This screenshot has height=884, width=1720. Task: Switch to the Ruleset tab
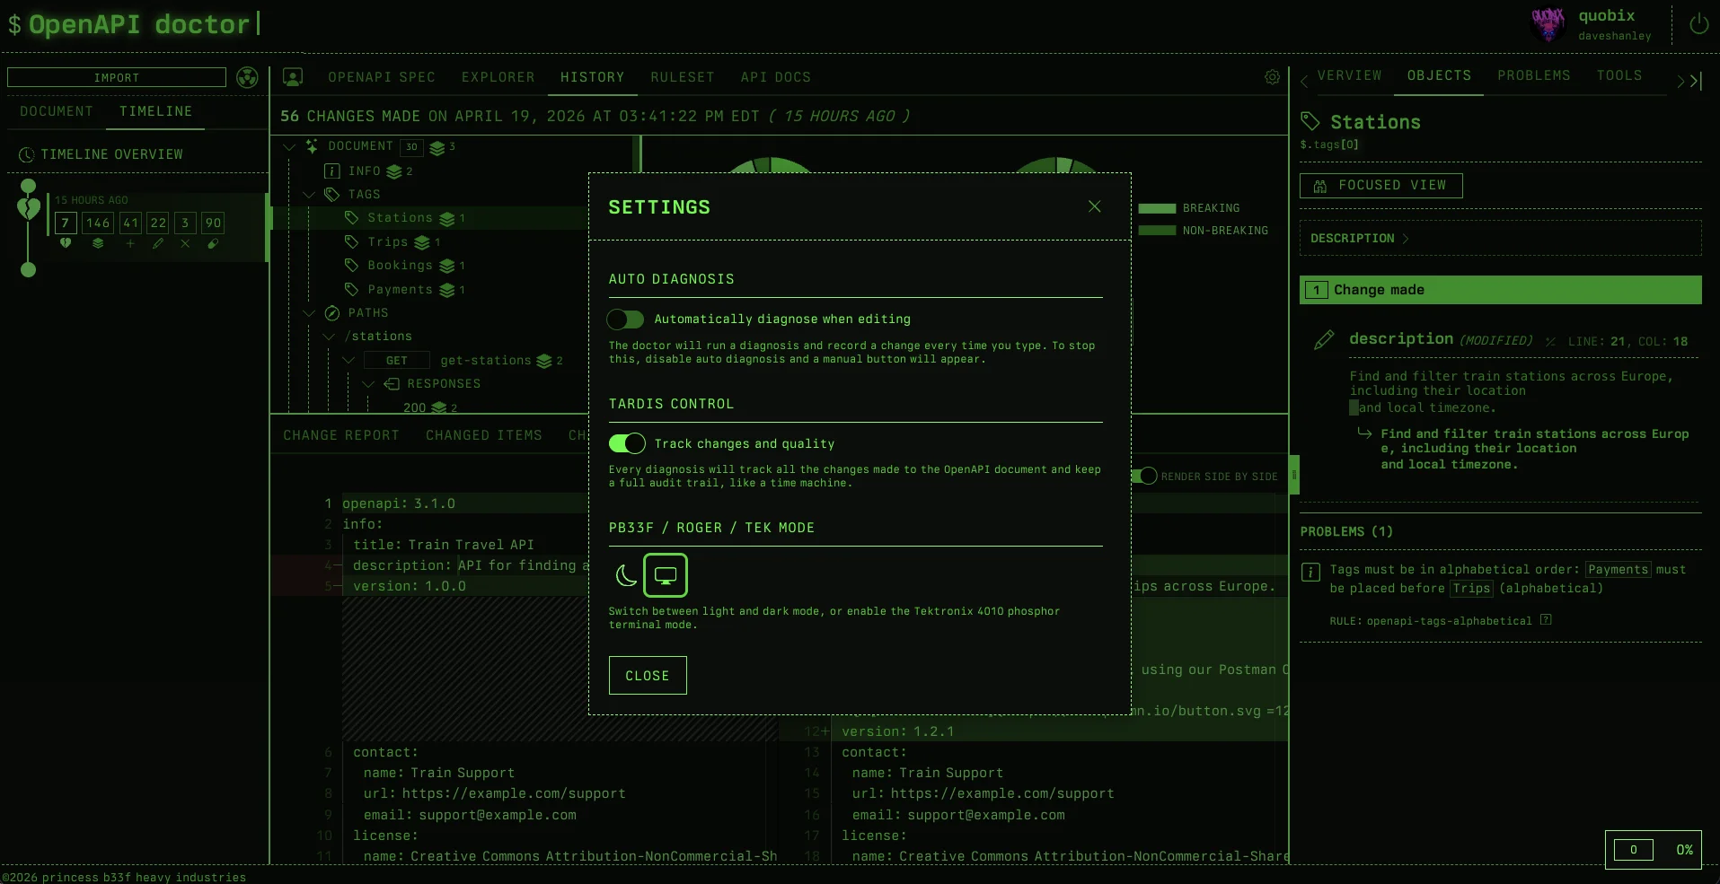682,77
